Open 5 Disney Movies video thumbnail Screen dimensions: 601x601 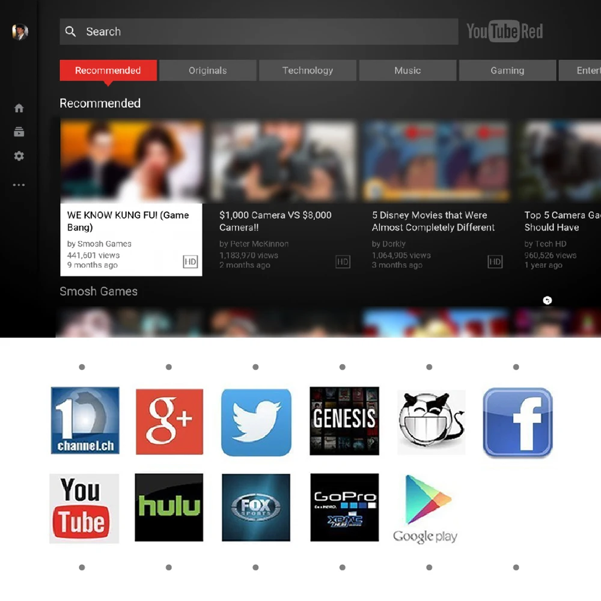point(436,160)
